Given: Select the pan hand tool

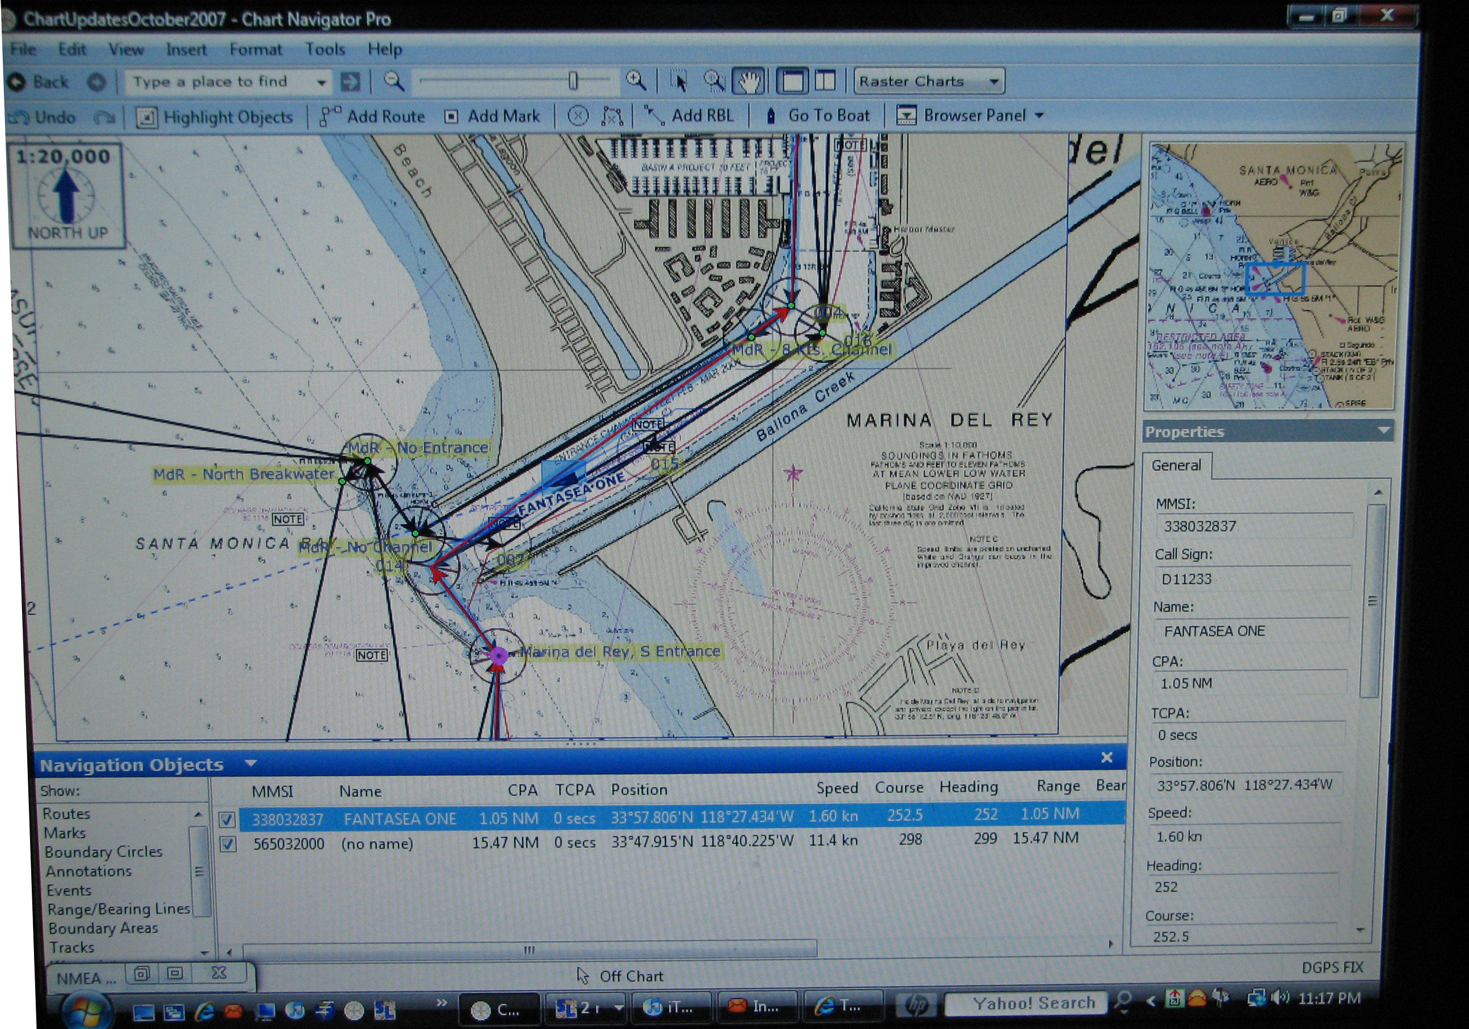Looking at the screenshot, I should 749,81.
